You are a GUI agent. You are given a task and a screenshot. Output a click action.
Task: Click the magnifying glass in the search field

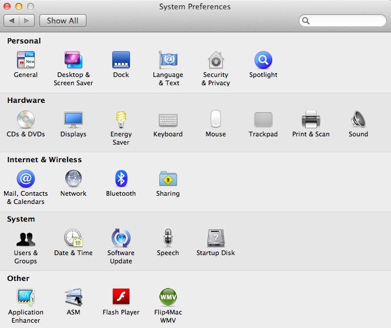(306, 21)
